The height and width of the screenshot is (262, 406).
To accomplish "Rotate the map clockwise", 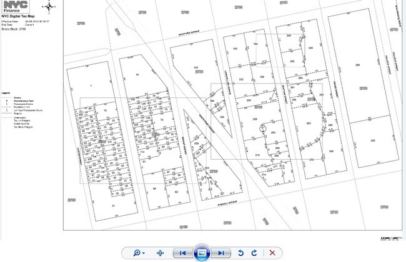I will (x=254, y=252).
